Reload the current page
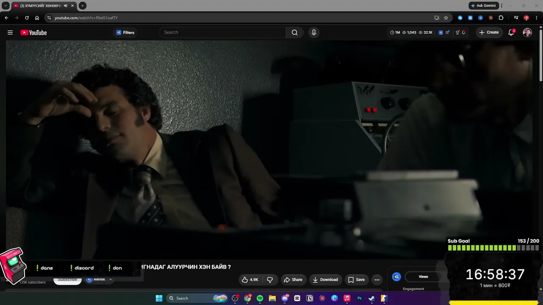 point(27,18)
